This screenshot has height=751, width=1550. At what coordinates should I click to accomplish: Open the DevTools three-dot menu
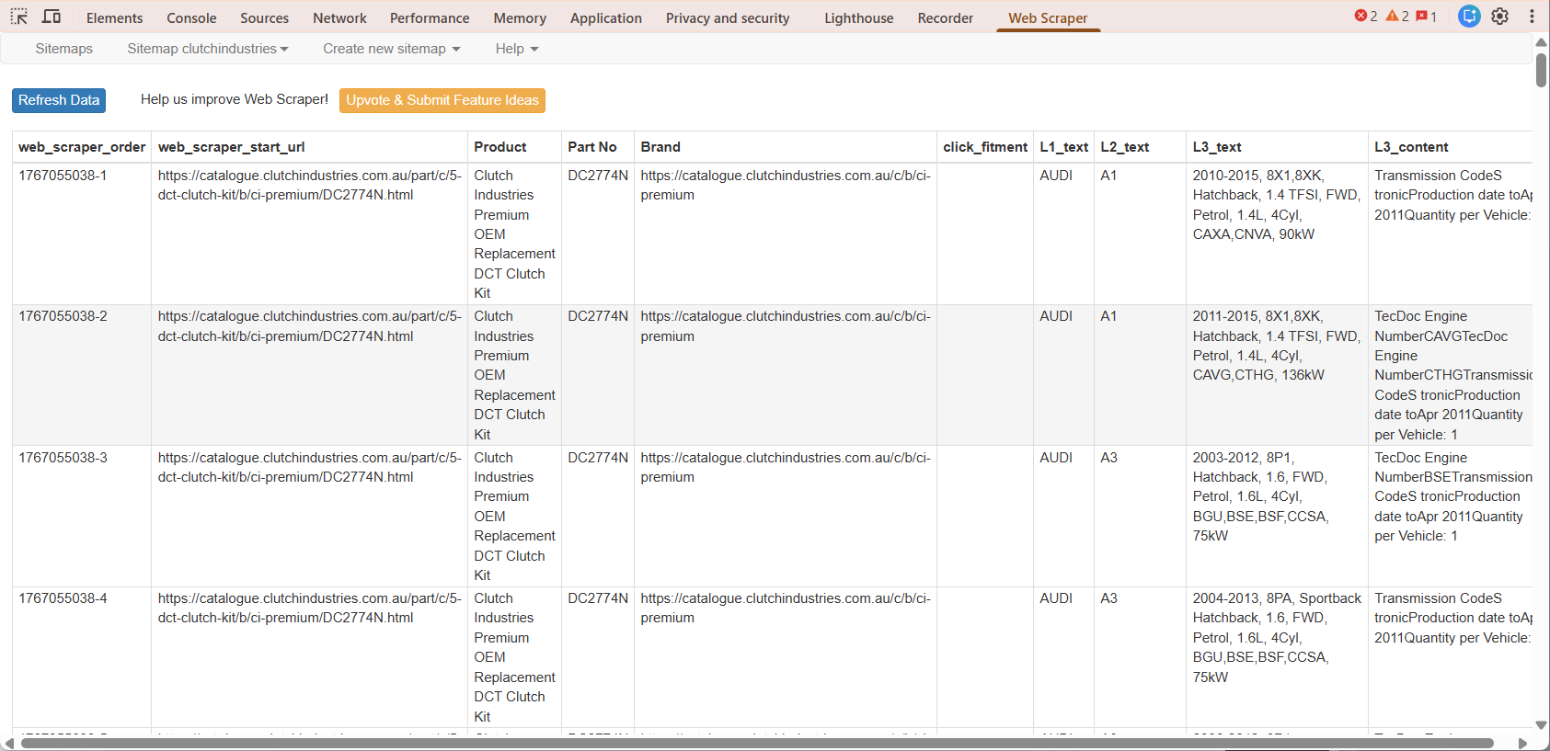1532,17
